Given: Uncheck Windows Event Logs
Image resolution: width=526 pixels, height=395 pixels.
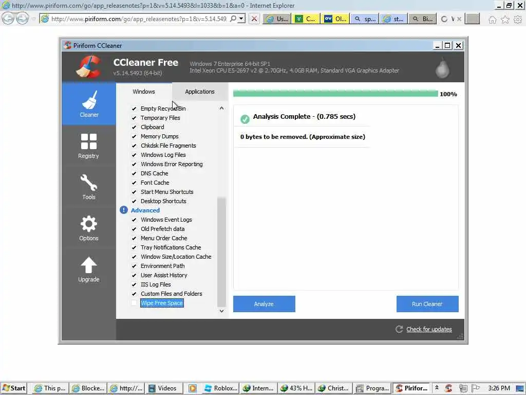Looking at the screenshot, I should 134,220.
